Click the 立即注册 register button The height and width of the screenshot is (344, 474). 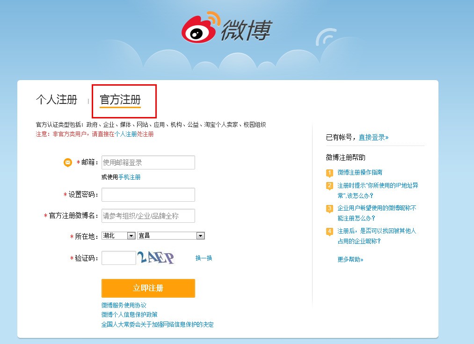coord(148,288)
